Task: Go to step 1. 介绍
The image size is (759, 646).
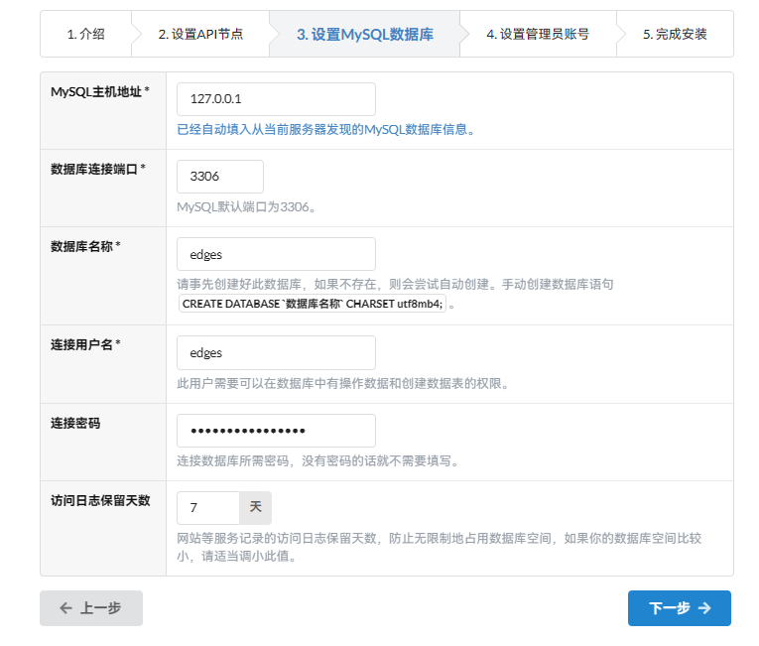Action: point(86,34)
